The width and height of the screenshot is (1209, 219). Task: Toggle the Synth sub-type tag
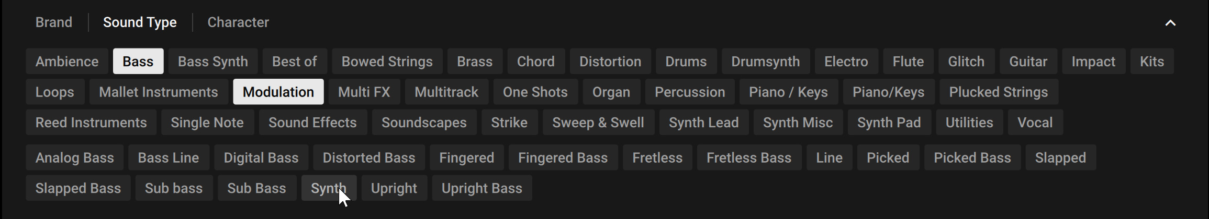point(328,188)
